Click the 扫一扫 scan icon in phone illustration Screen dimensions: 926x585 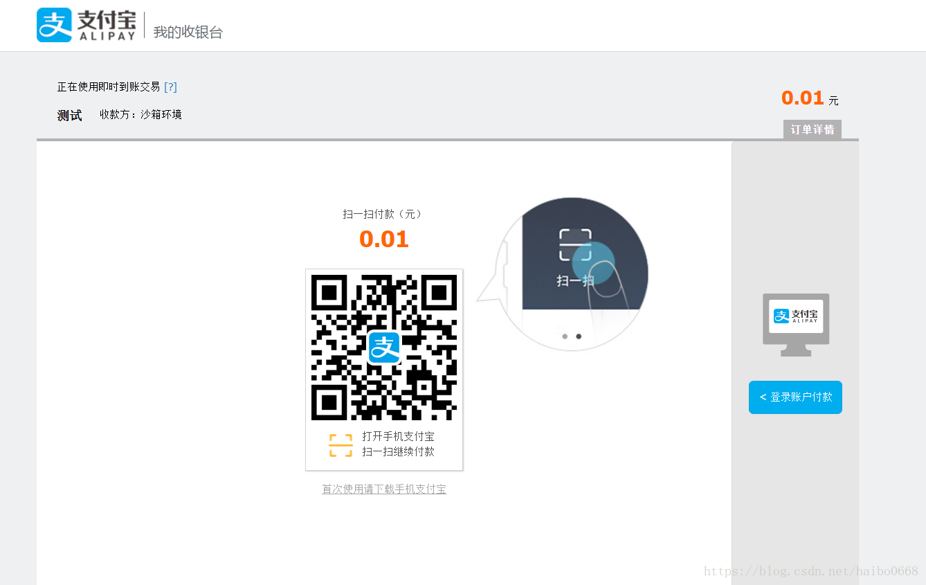click(x=575, y=245)
